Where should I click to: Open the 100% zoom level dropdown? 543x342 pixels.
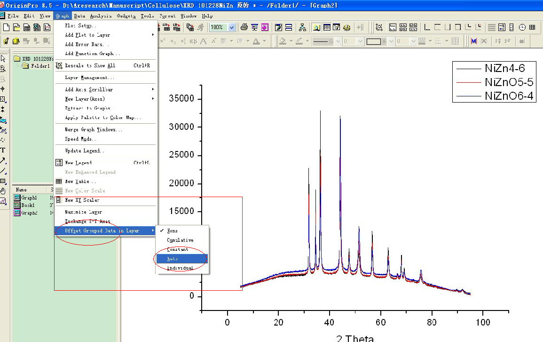[231, 27]
